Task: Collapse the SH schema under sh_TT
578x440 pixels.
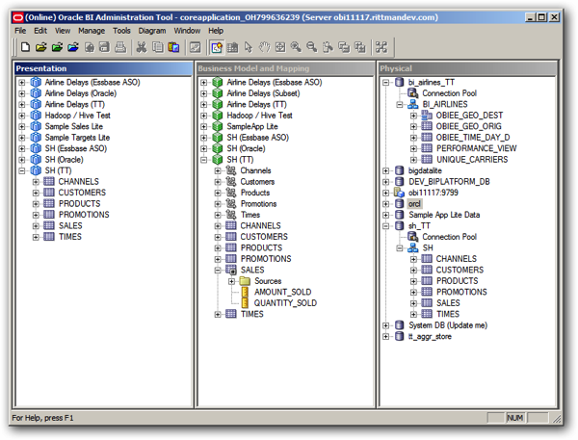Action: click(x=399, y=248)
